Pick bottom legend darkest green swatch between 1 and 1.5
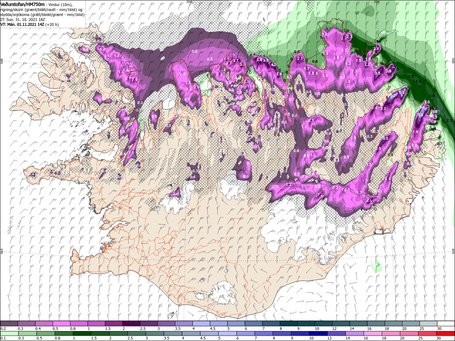 point(82,334)
